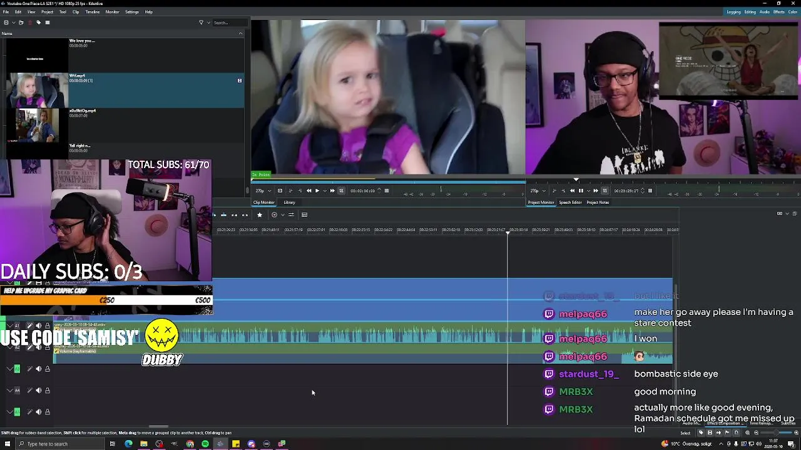Click the sort arrow on Name column
The image size is (801, 450).
point(240,33)
